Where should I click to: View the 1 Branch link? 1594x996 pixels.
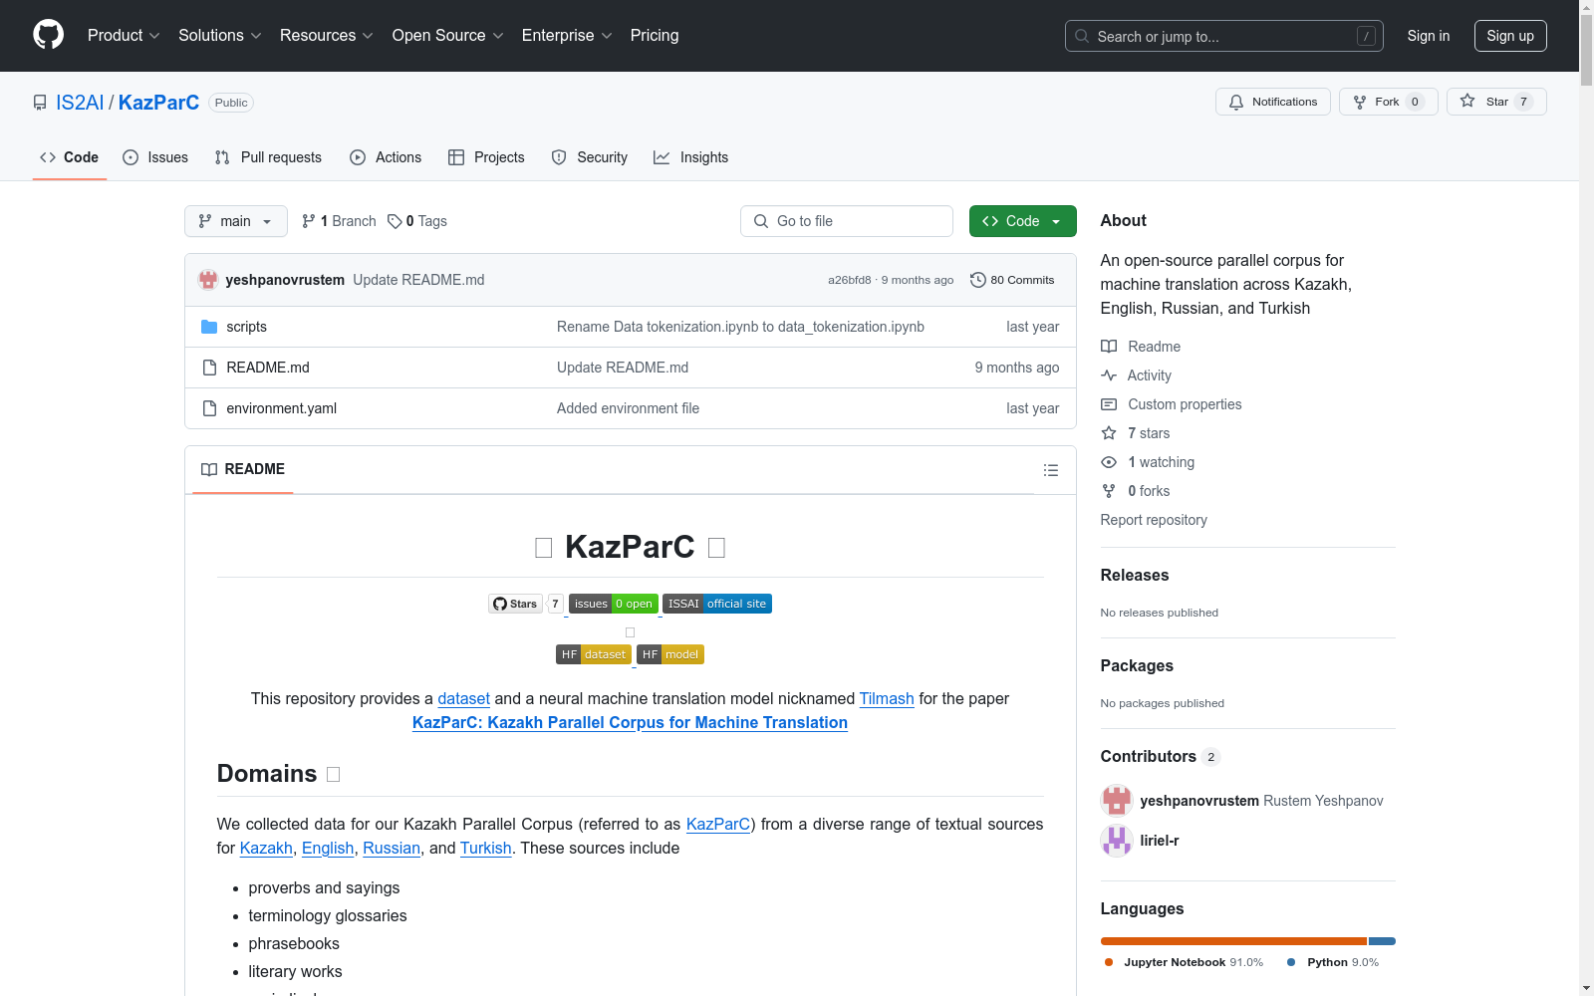click(339, 221)
